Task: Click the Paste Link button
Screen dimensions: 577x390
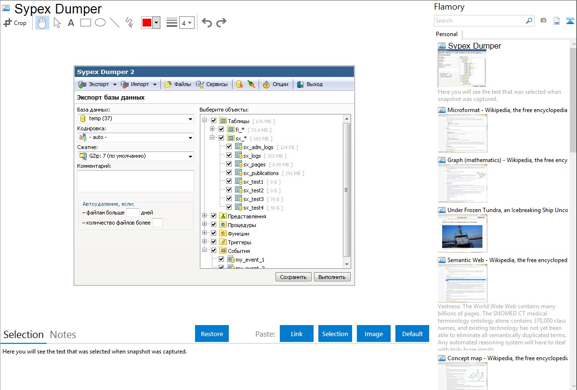Action: click(x=297, y=334)
